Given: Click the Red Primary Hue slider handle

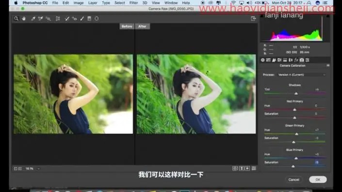Looking at the screenshot, I should [294, 110].
